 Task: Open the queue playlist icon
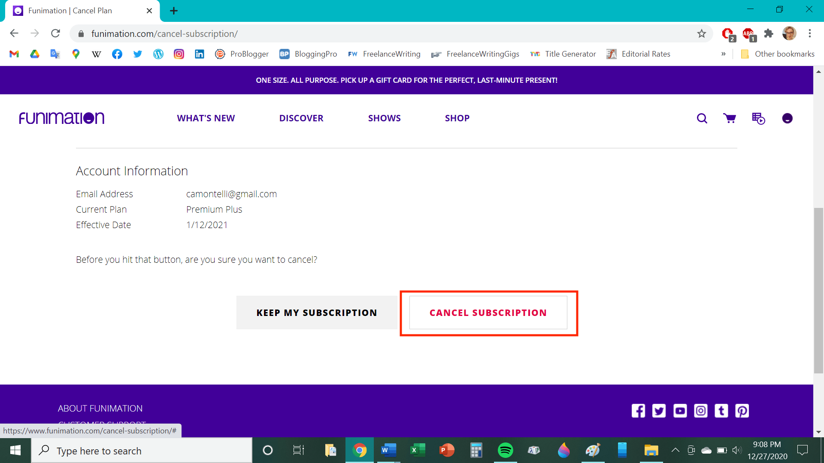tap(758, 118)
